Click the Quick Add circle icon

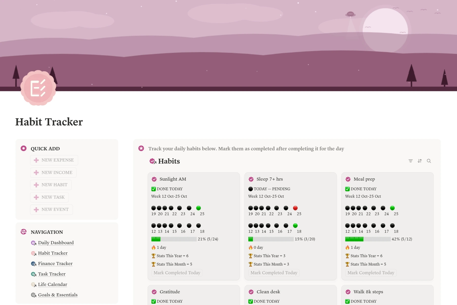[24, 149]
